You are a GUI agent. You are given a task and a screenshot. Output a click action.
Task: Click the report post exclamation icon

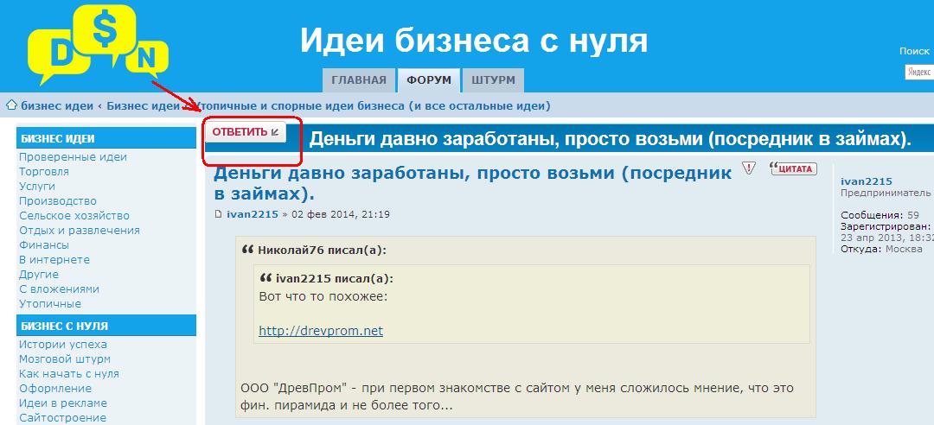click(749, 168)
